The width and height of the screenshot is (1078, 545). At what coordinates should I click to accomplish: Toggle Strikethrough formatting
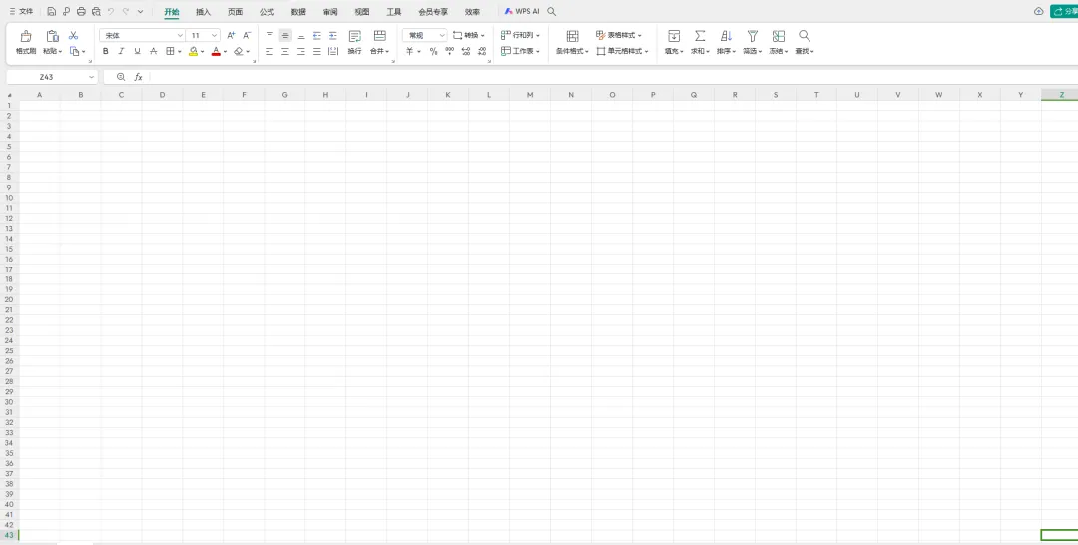pos(153,52)
